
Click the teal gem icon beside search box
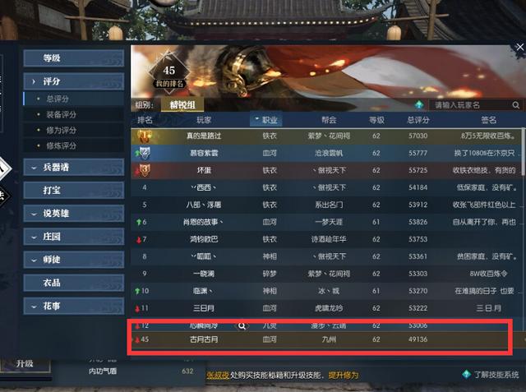(419, 105)
